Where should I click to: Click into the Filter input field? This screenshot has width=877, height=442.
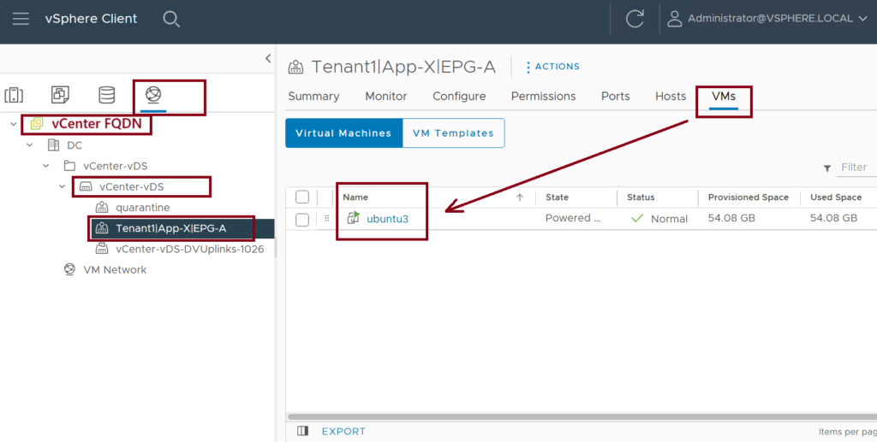[856, 168]
